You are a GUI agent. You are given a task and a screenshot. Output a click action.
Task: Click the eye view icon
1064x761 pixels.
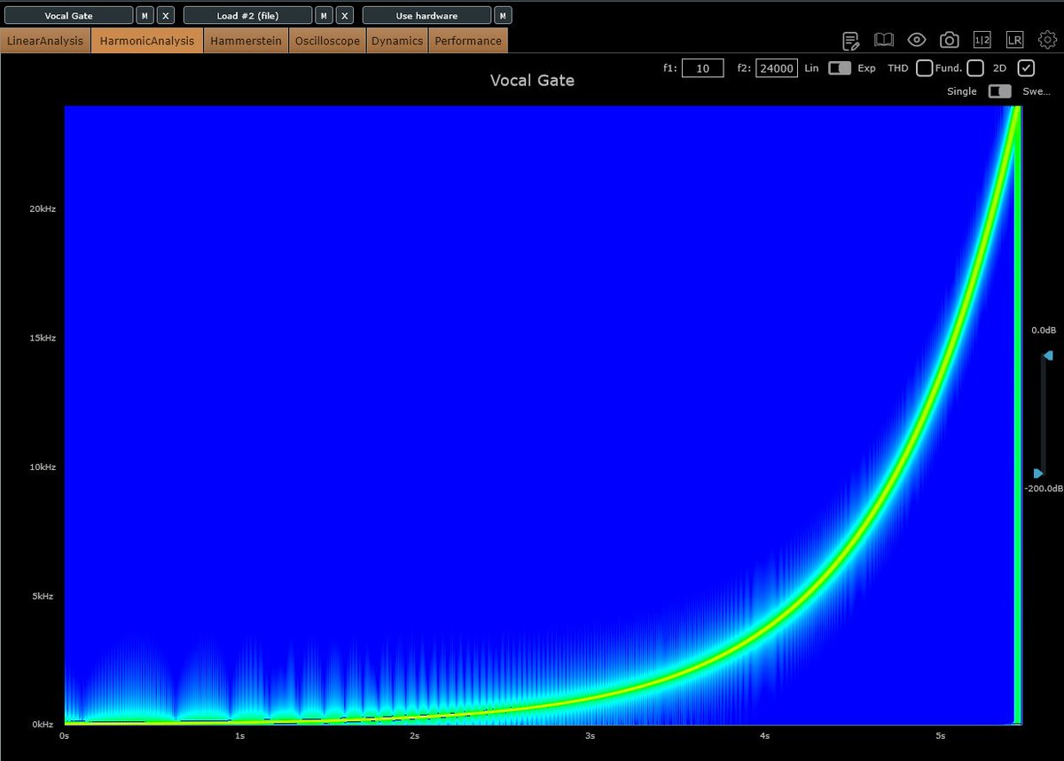(x=917, y=40)
